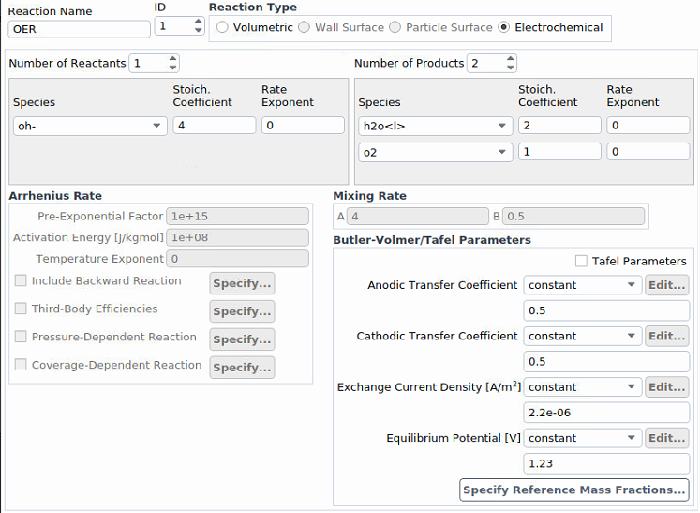Decrease Number of Products with down arrow
700x513 pixels.
pyautogui.click(x=511, y=68)
